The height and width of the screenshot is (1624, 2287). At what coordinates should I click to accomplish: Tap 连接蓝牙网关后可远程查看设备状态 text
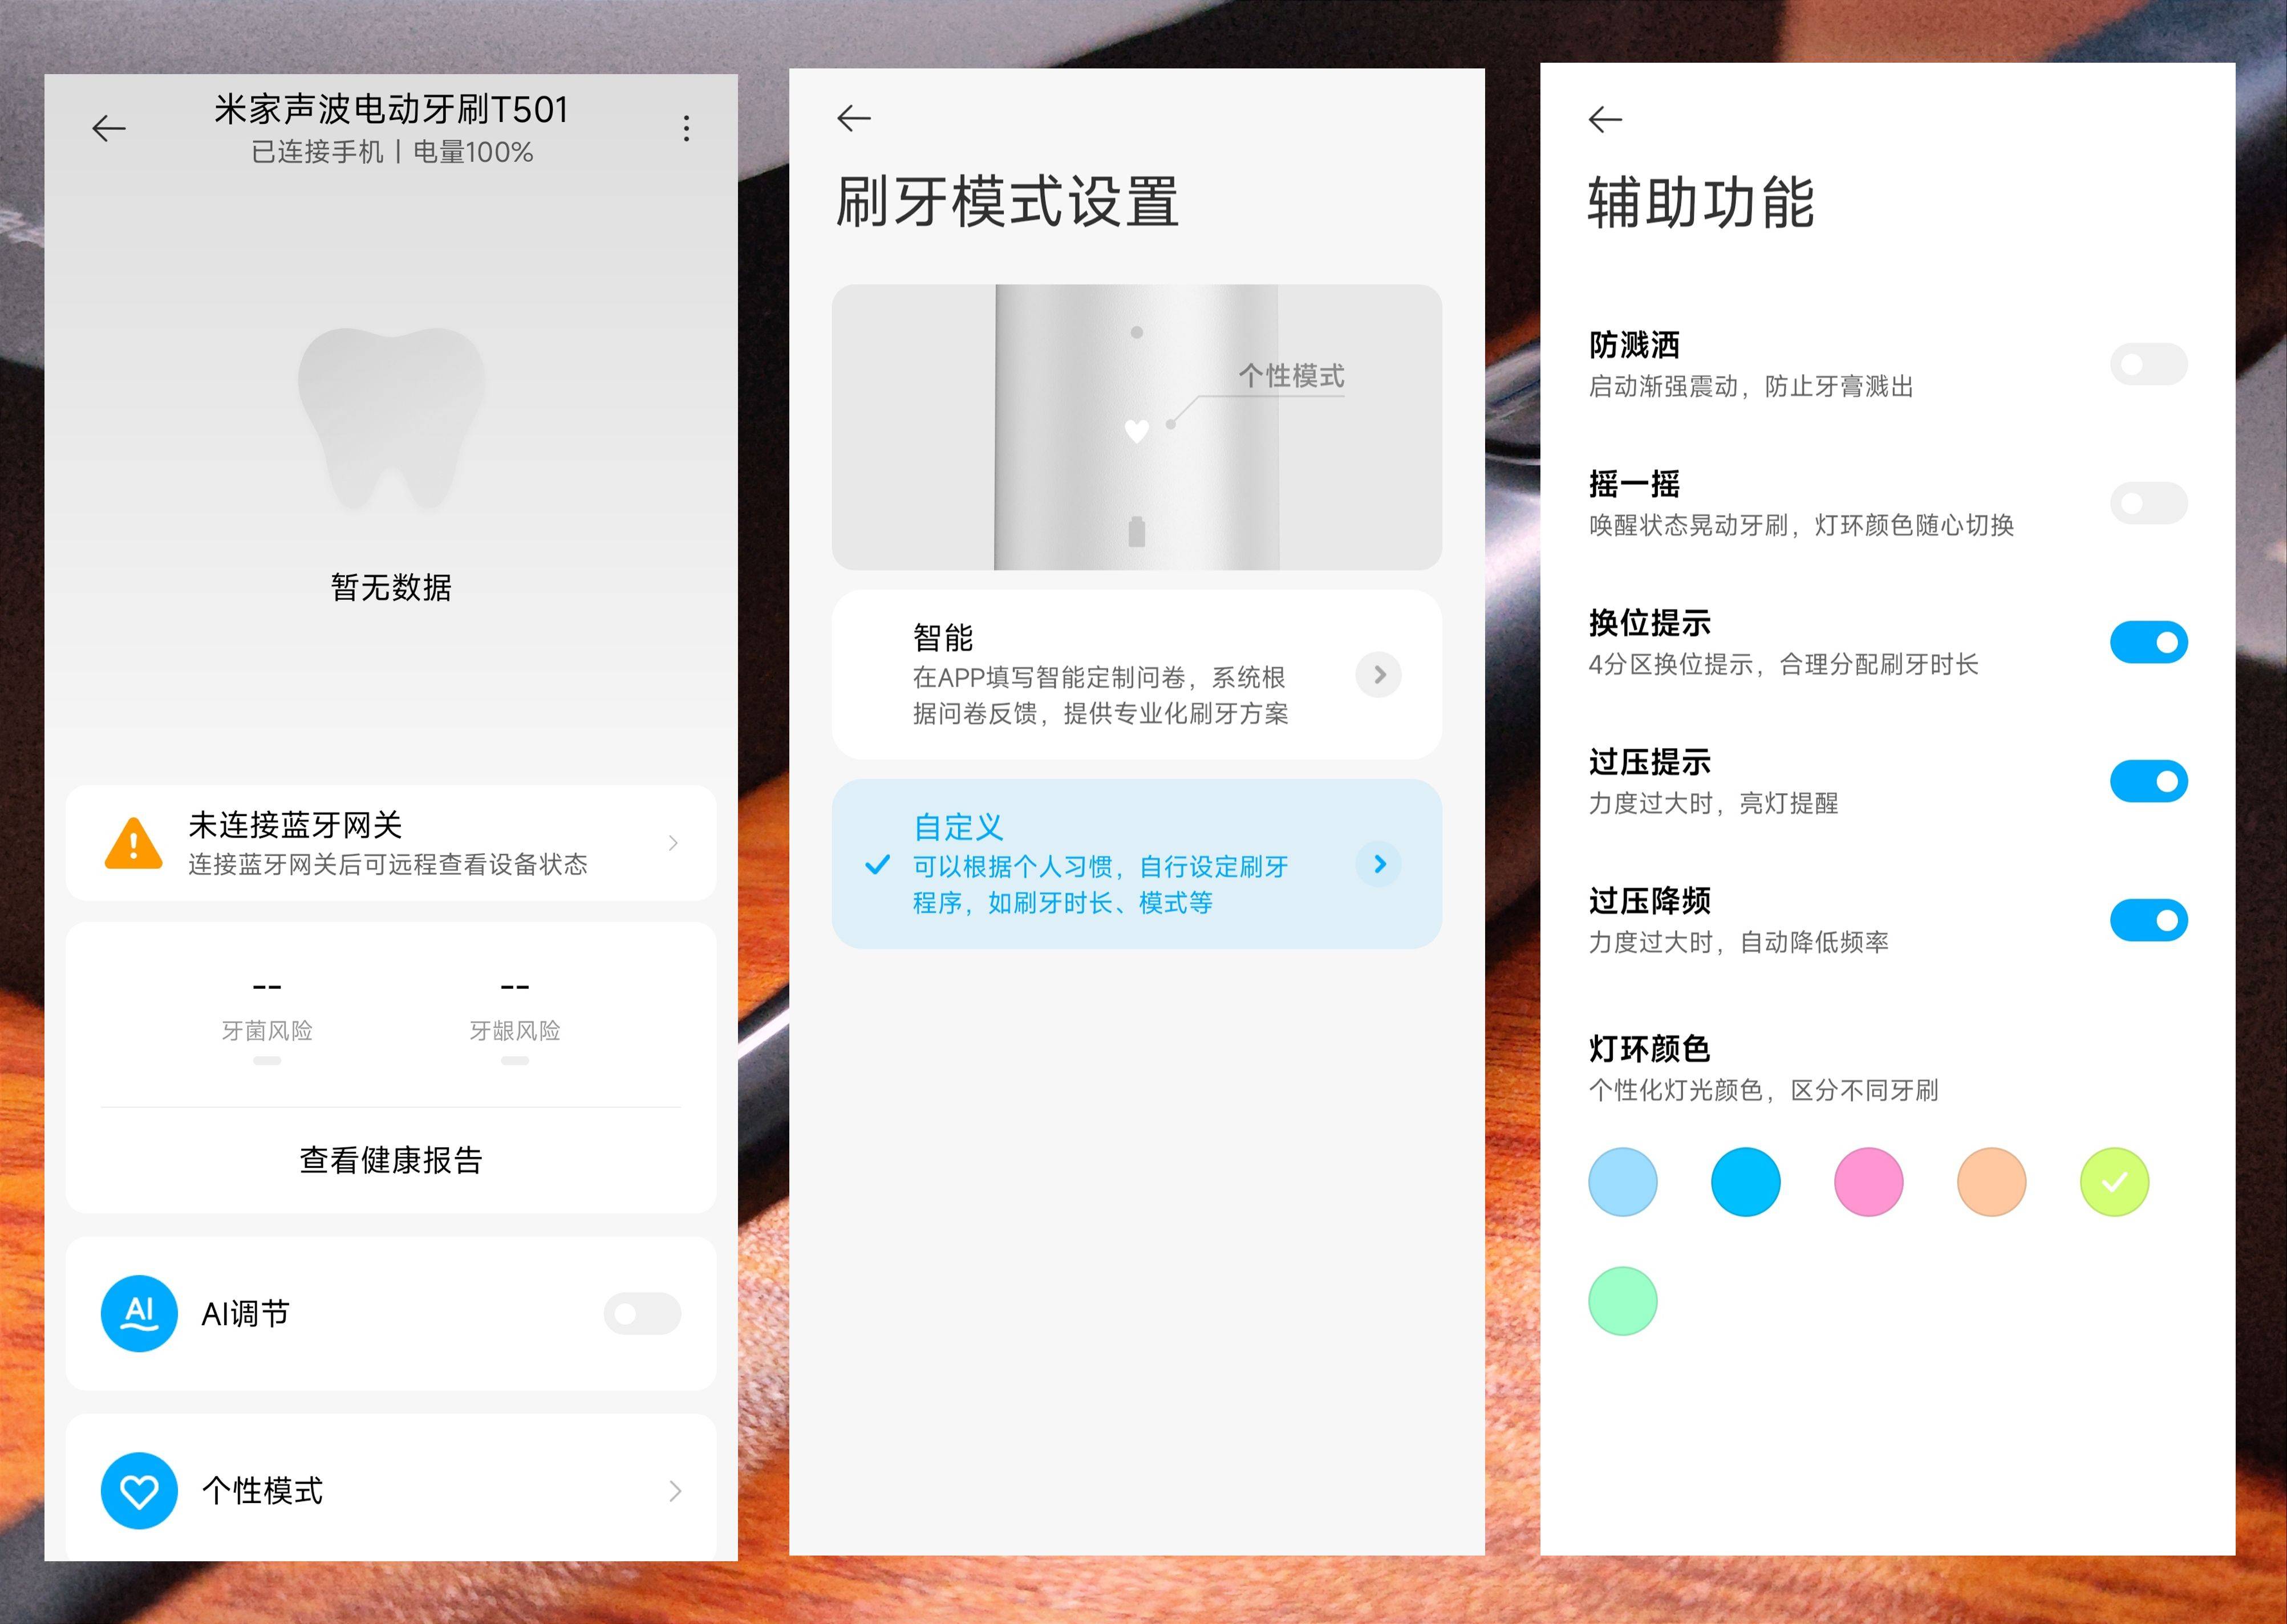(x=387, y=864)
